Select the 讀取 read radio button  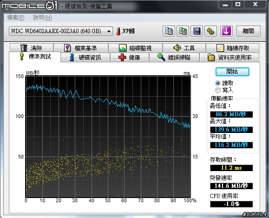[218, 83]
